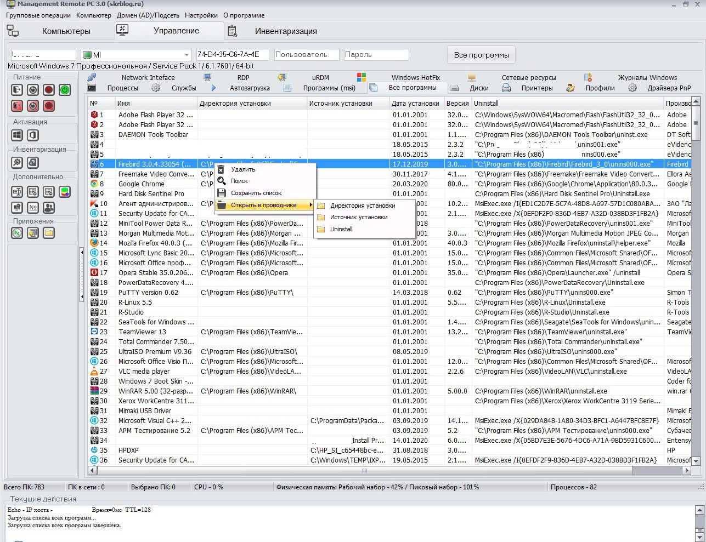This screenshot has height=542, width=706.
Task: Click the program list horizontal scrollbar
Action: pyautogui.click(x=389, y=470)
